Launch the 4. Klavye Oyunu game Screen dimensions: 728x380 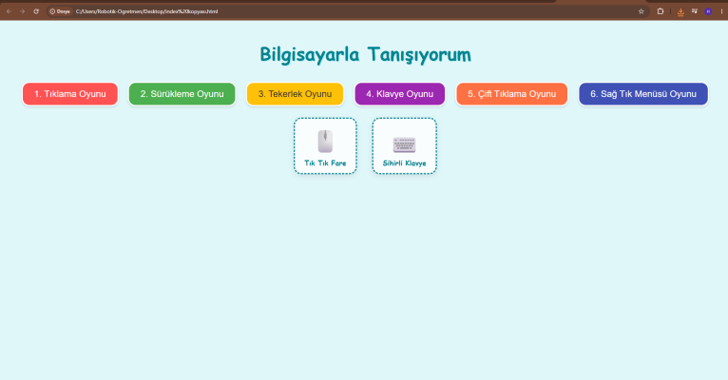(x=400, y=94)
